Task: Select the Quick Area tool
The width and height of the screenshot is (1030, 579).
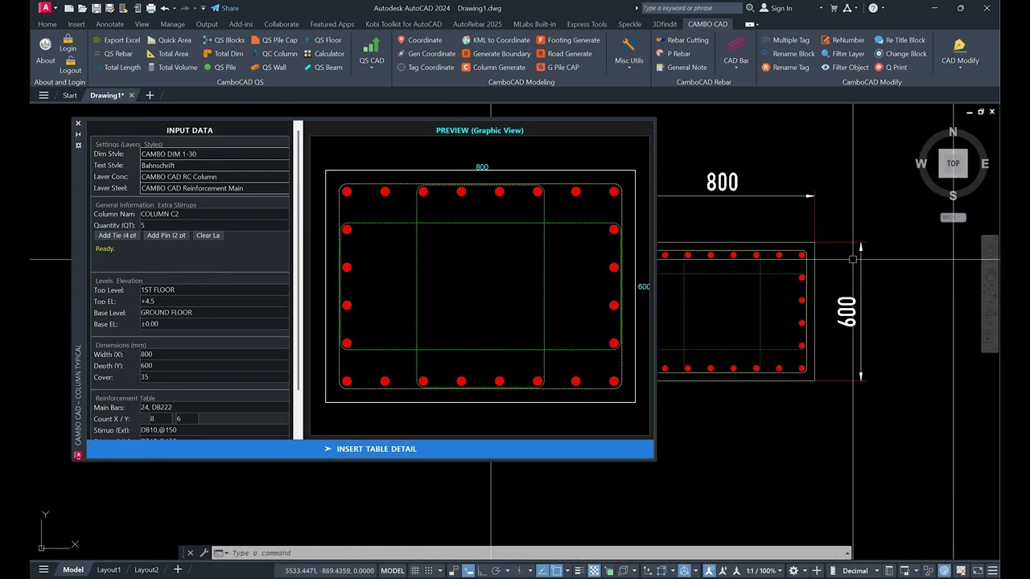Action: pos(169,40)
